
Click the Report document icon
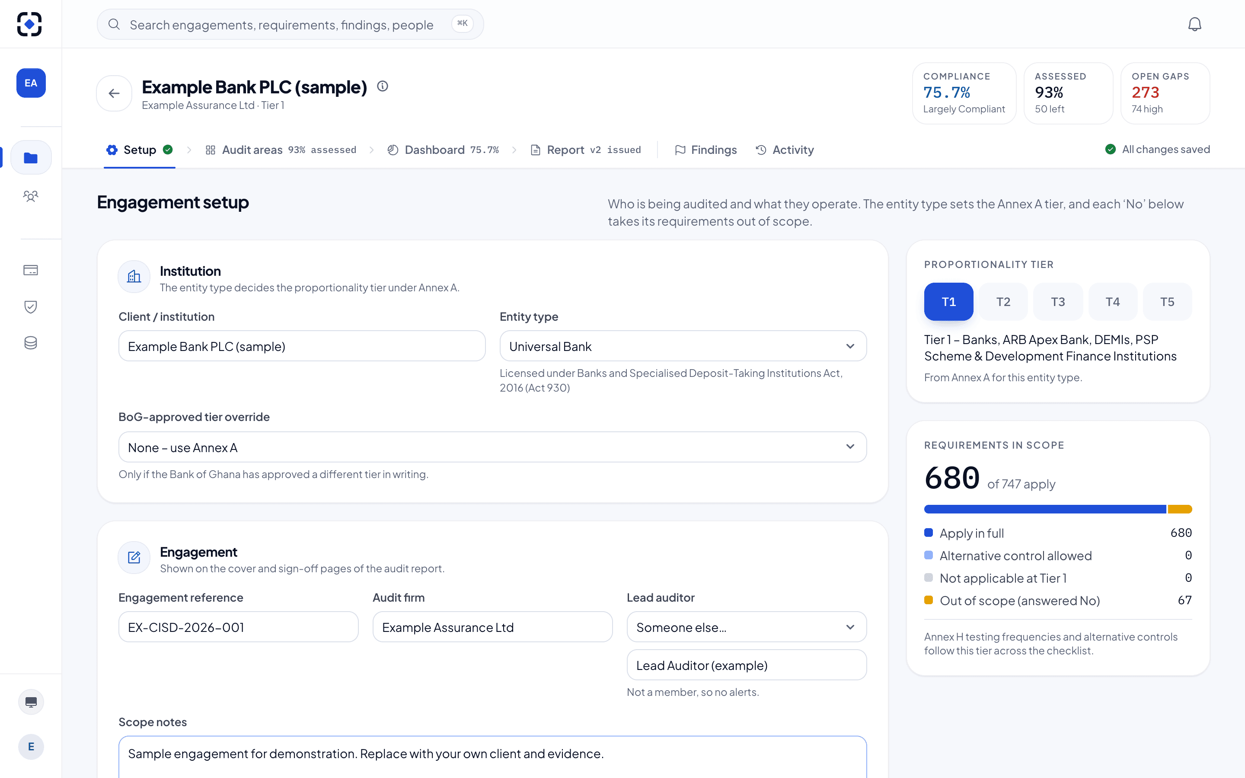click(x=536, y=150)
